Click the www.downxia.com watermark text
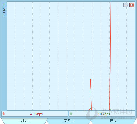 click(116, 118)
